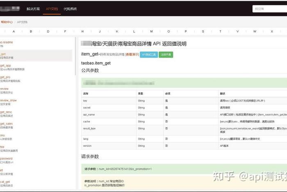Jump to letter T in index
Viewport: 287px width, 192px height.
tap(220, 31)
